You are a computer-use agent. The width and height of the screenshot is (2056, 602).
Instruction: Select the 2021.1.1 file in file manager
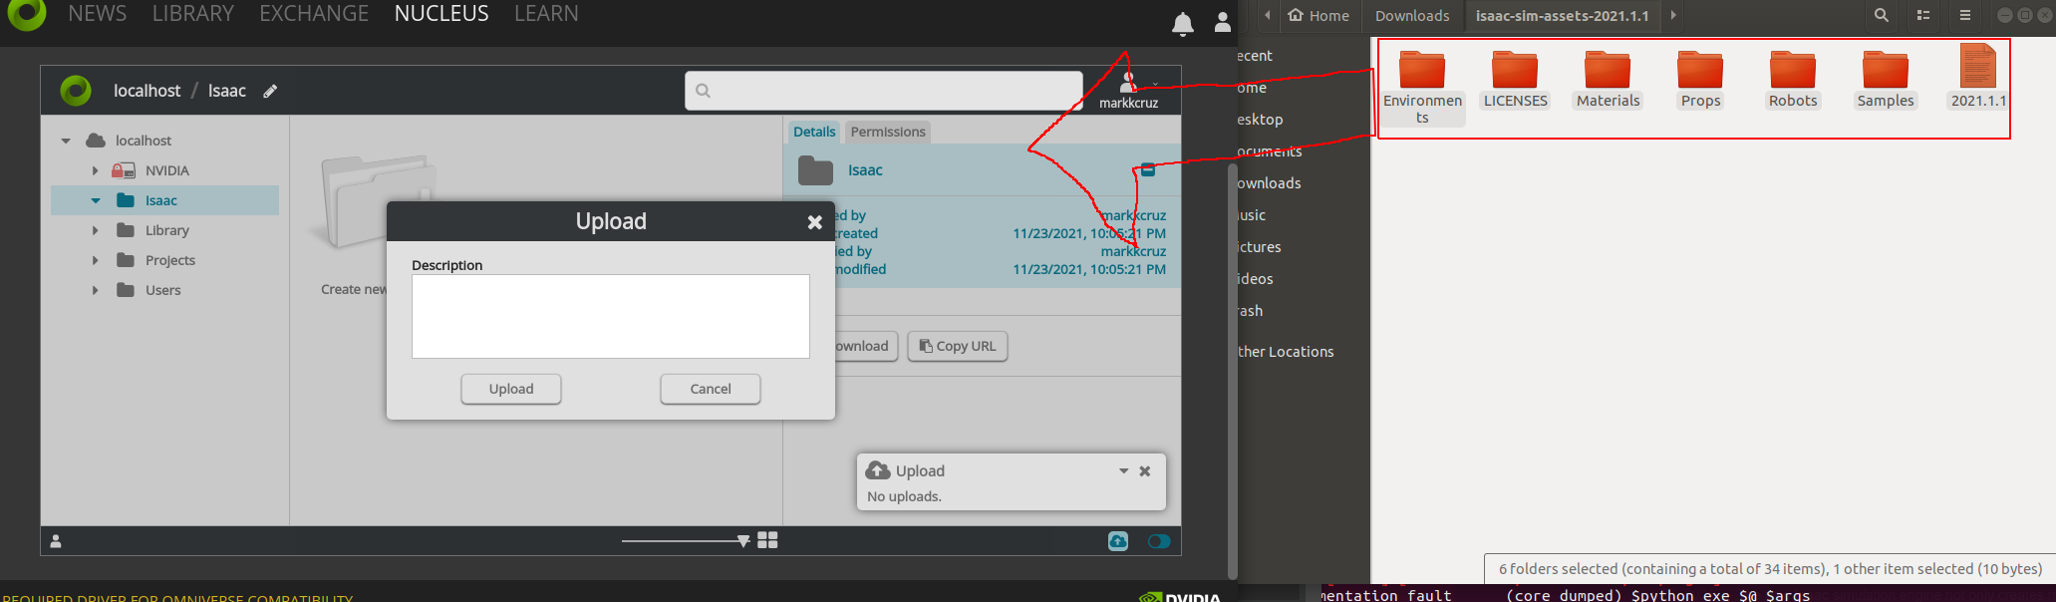click(x=1978, y=77)
